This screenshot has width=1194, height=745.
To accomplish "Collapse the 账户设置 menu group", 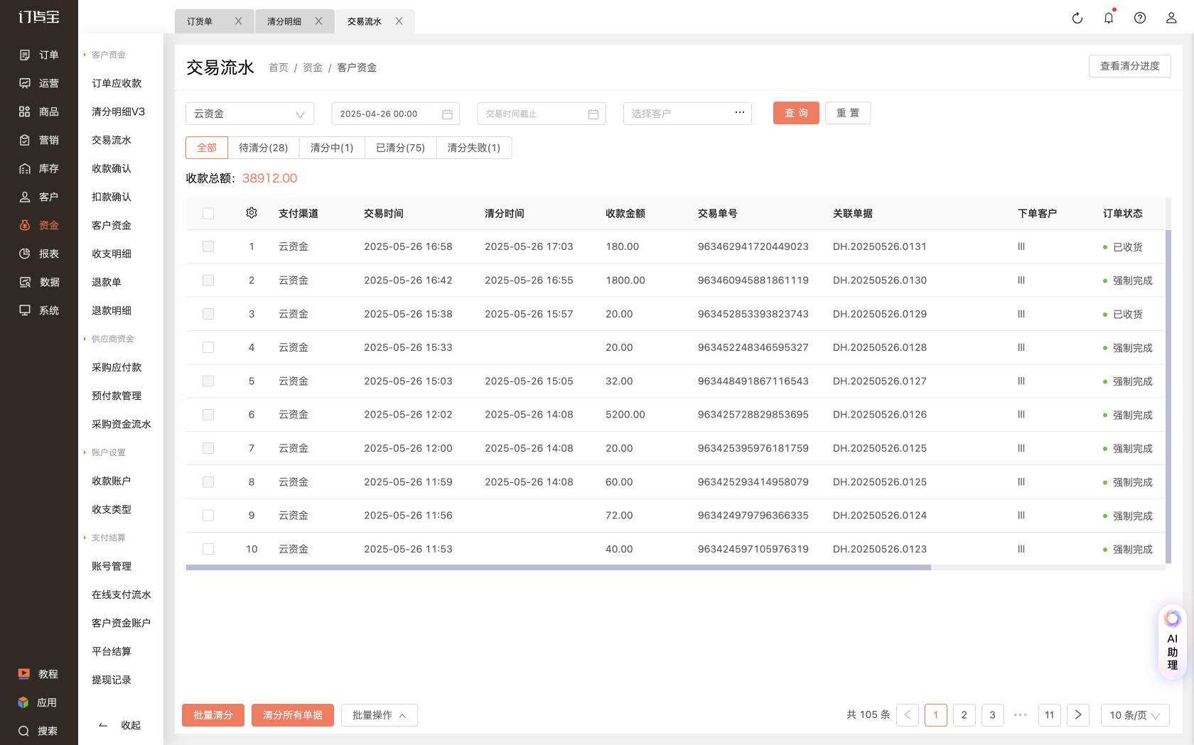I will point(105,452).
